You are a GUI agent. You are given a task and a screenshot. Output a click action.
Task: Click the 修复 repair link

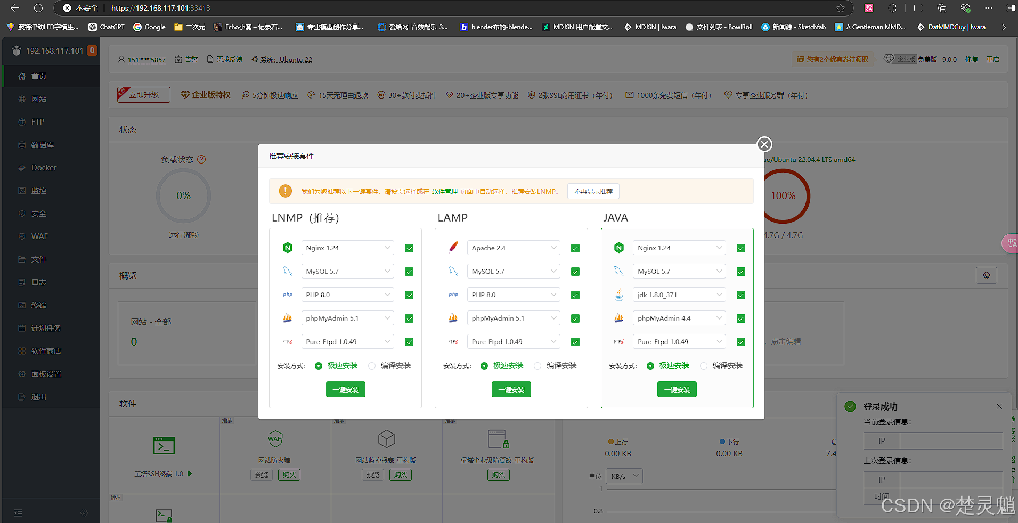(972, 60)
